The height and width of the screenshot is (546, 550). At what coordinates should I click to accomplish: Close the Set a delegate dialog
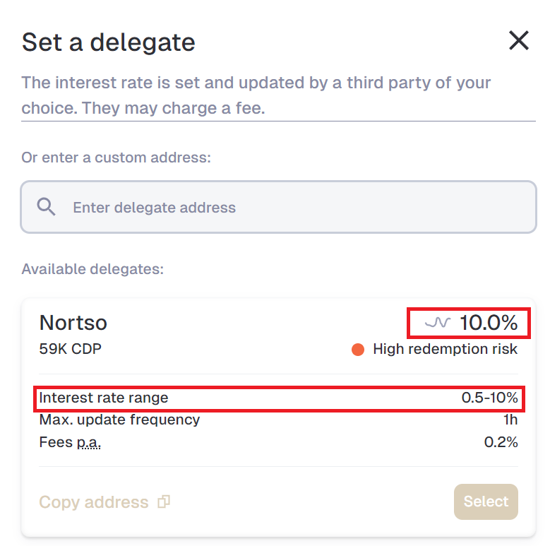[x=518, y=40]
